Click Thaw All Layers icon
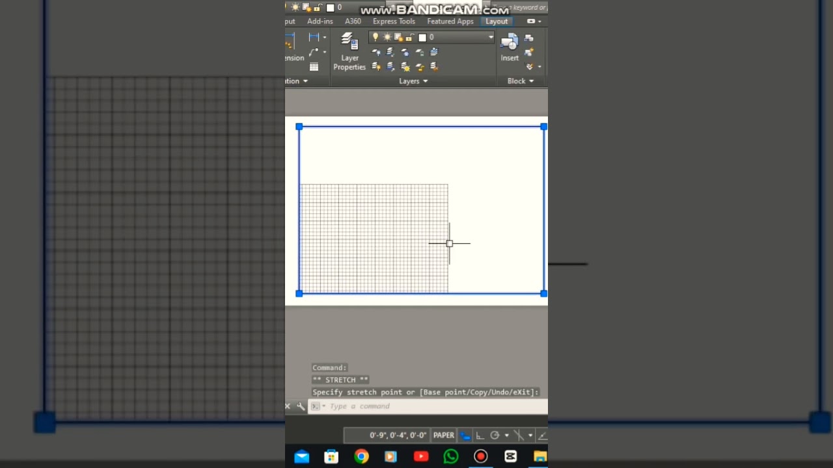This screenshot has height=468, width=833. point(405,66)
